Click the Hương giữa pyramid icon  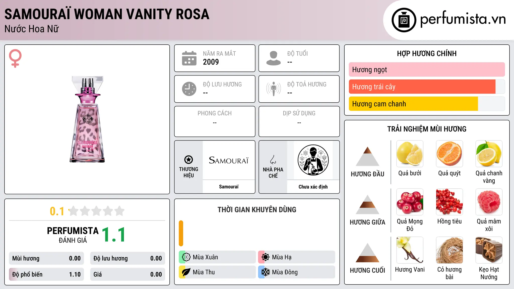367,204
